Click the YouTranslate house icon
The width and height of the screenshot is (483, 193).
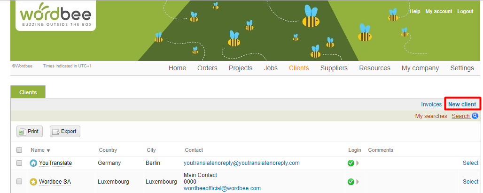tap(33, 163)
